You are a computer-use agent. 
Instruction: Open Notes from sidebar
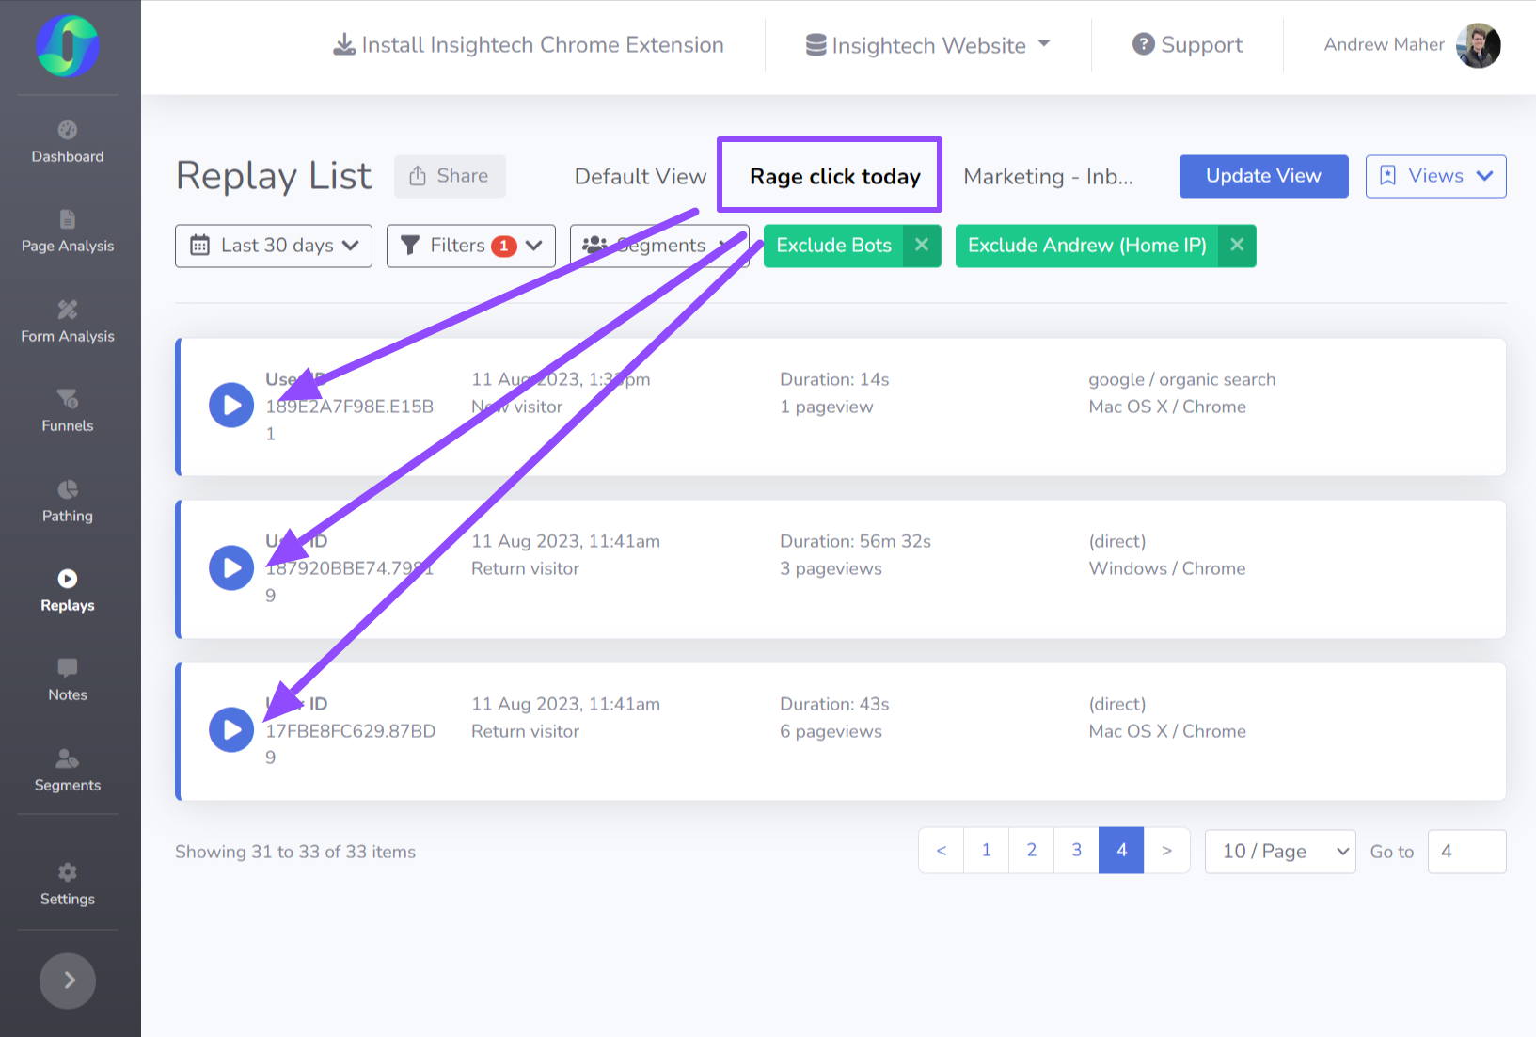68,680
